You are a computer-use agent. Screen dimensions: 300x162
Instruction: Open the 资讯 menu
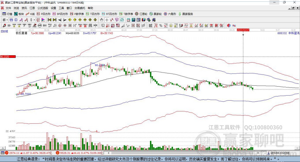pos(24,8)
